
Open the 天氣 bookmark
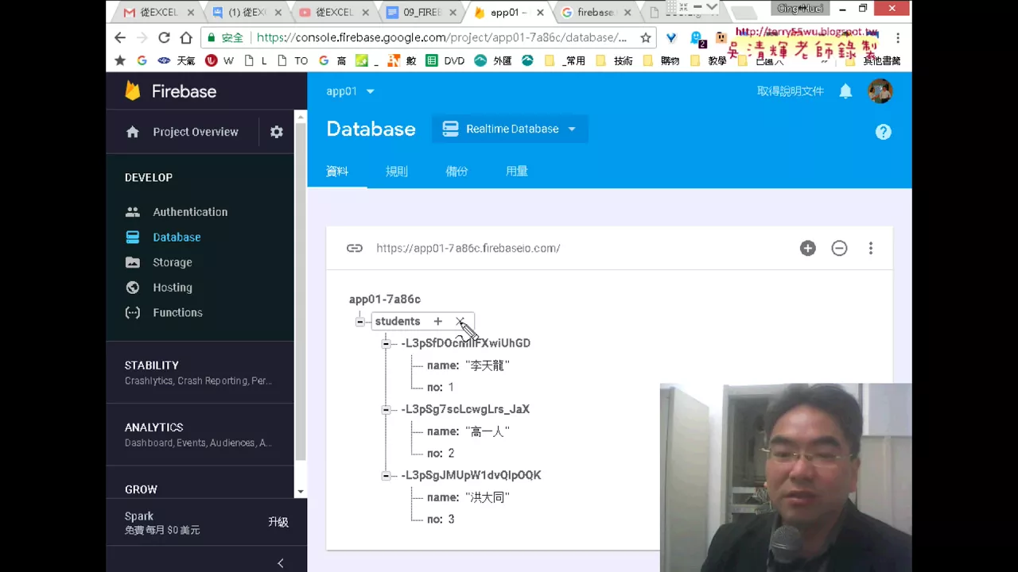[x=177, y=60]
